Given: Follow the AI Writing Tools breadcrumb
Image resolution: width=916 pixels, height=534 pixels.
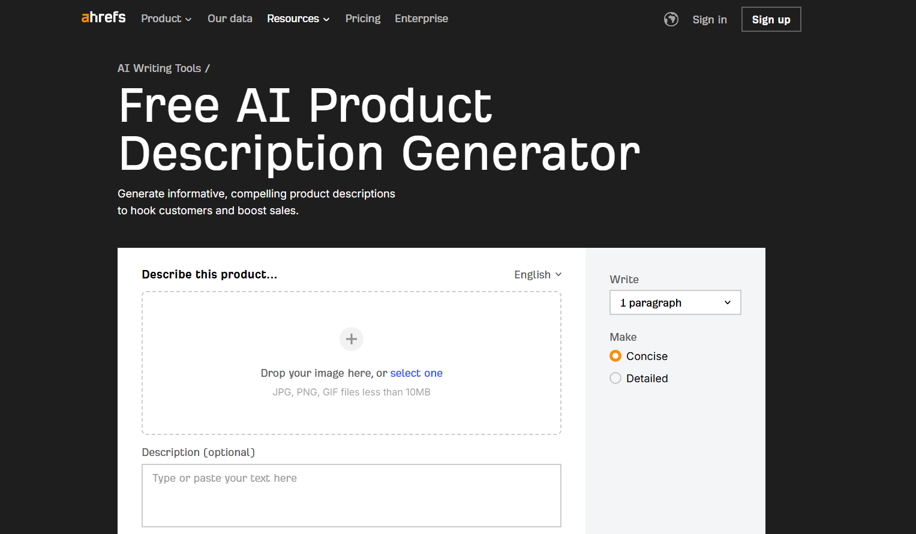Looking at the screenshot, I should [160, 68].
